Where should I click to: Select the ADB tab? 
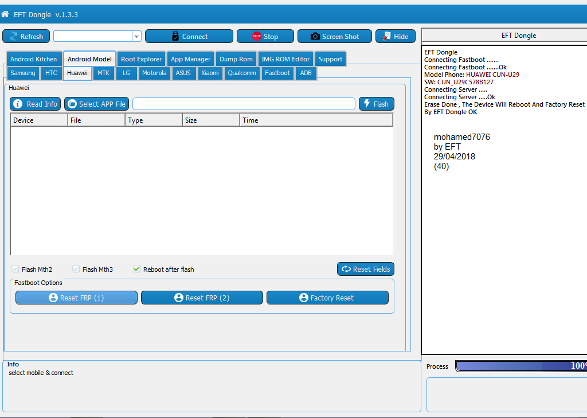[x=306, y=73]
